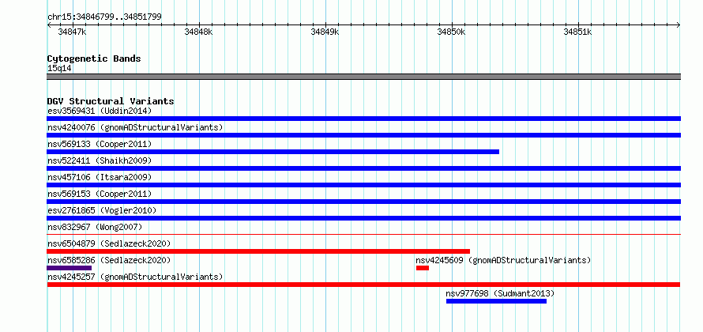The height and width of the screenshot is (332, 703).
Task: Click the 34849k ruler position
Action: click(x=325, y=32)
